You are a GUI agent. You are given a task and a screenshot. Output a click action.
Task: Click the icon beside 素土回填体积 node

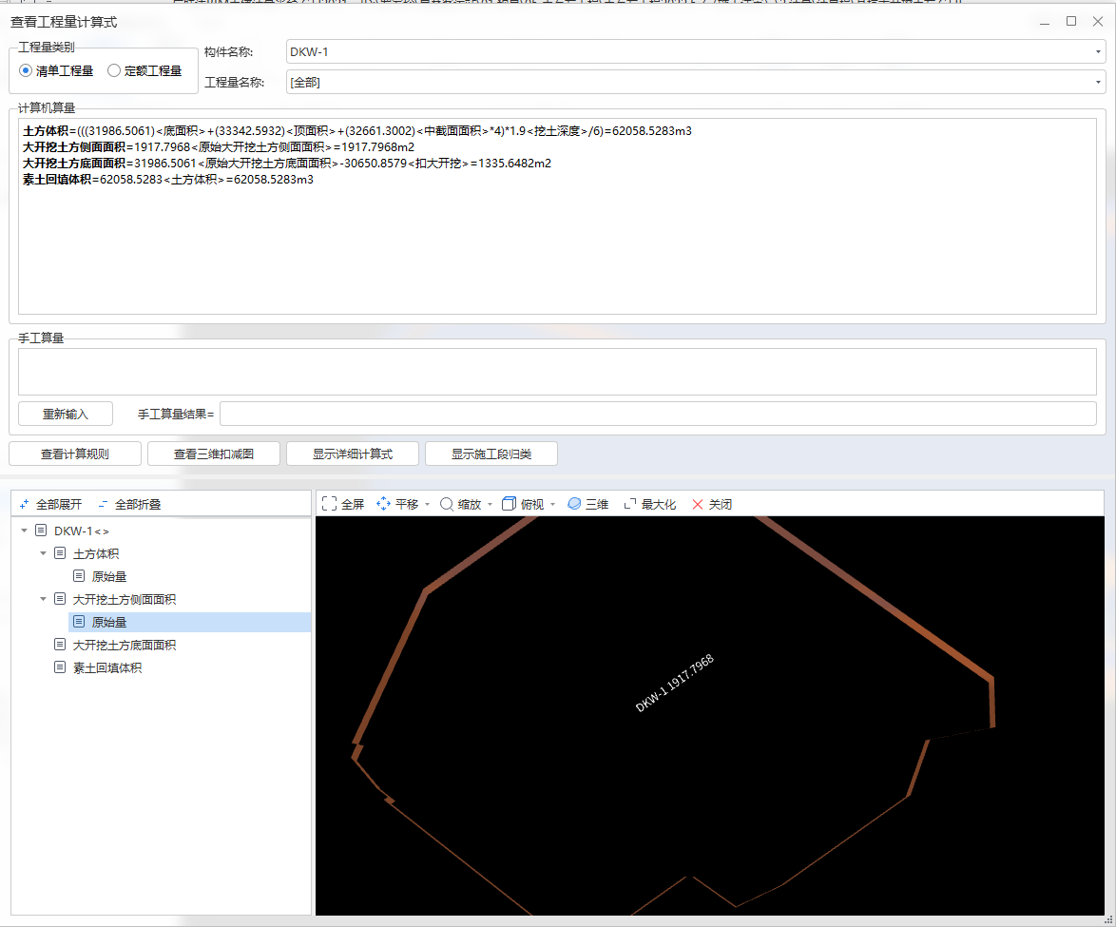point(60,667)
